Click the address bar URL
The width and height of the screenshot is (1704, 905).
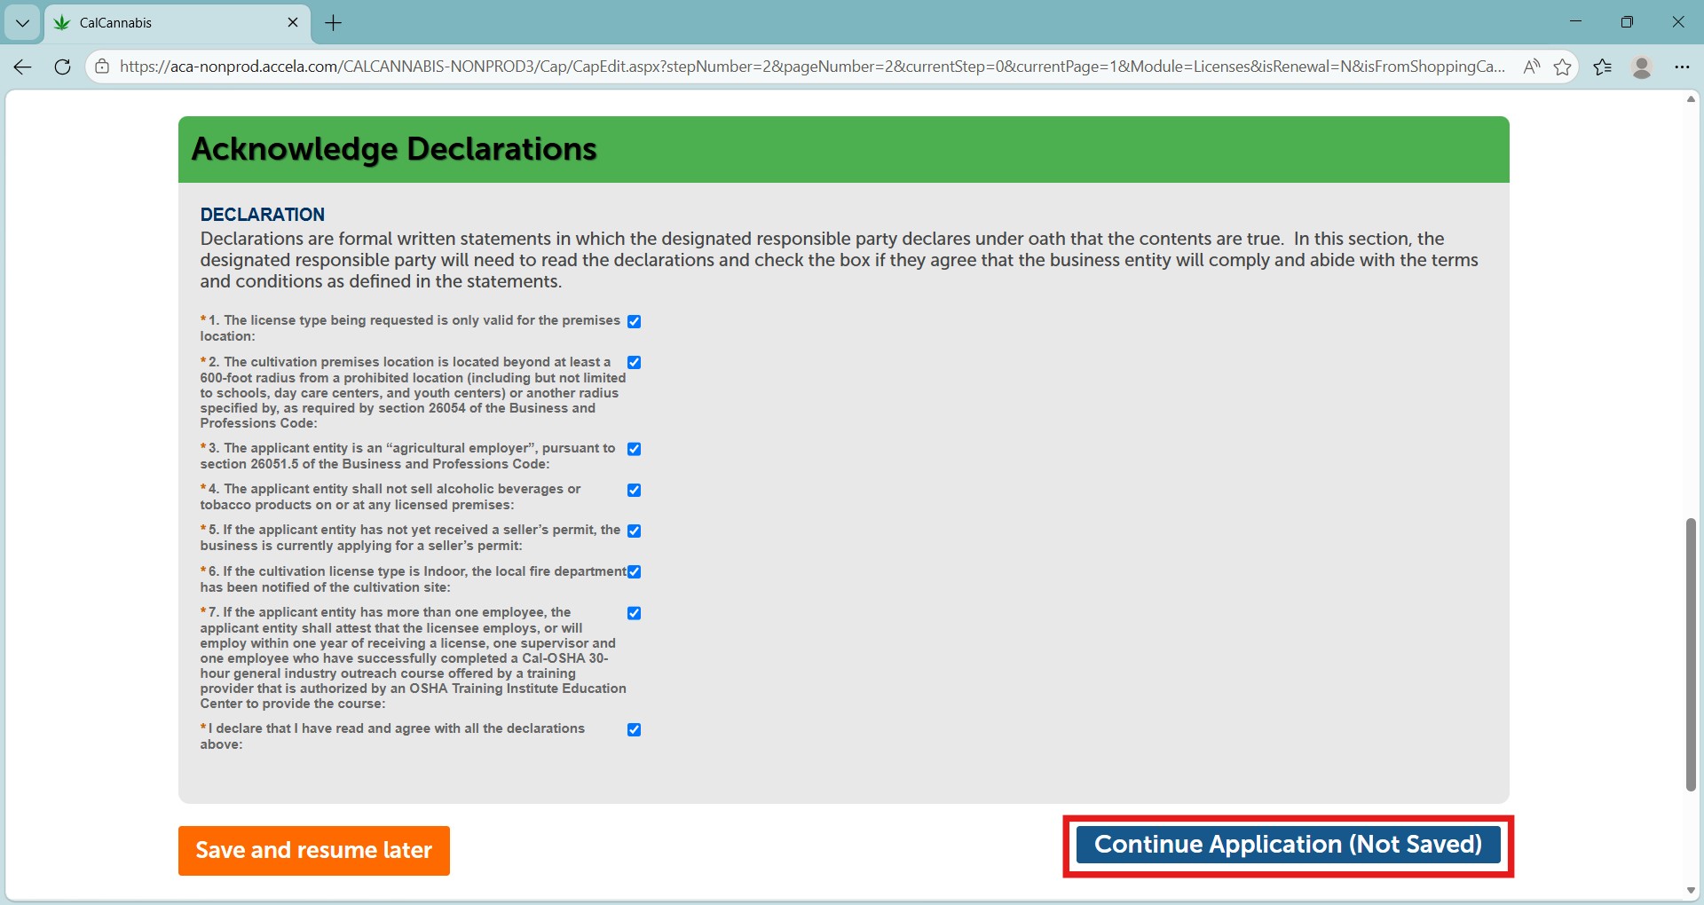[812, 67]
